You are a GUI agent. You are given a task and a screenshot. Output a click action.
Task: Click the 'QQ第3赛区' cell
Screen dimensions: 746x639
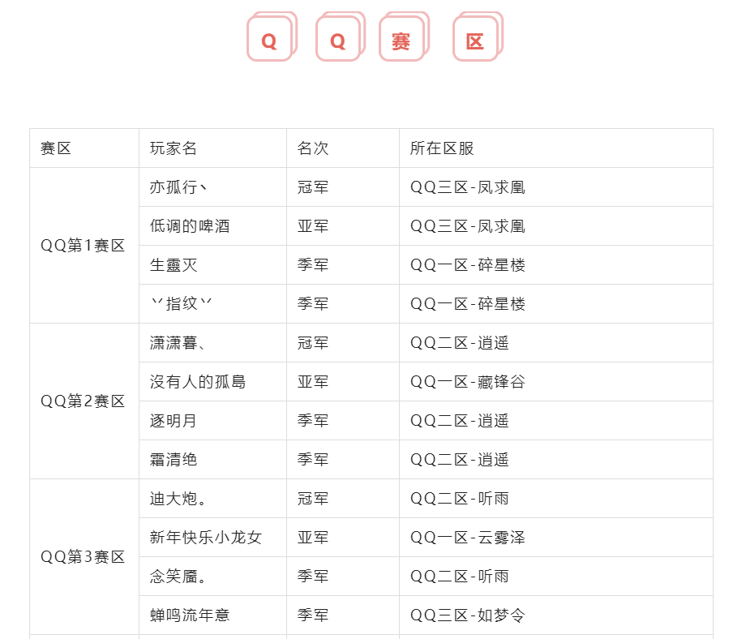(x=83, y=556)
